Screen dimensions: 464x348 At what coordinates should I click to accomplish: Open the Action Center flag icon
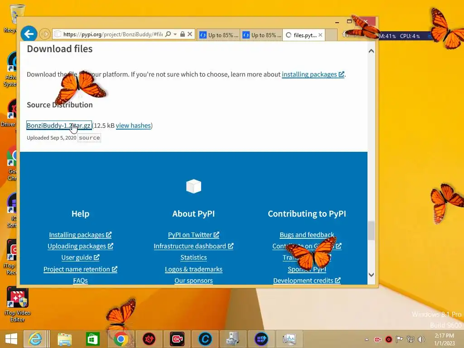click(400, 339)
